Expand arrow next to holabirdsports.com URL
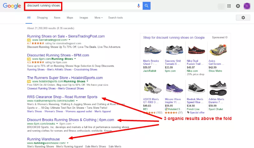The width and height of the screenshot is (254, 148). (87, 81)
